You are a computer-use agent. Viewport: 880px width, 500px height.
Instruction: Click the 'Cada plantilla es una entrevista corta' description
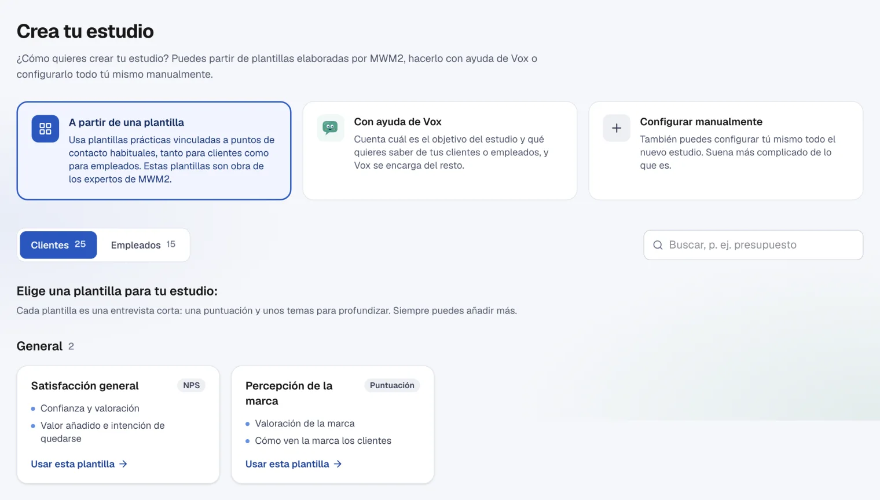click(267, 311)
